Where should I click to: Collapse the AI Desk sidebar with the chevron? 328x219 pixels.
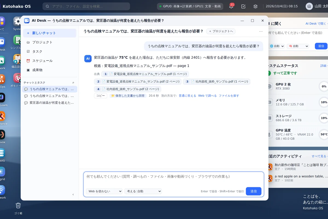pos(73,194)
